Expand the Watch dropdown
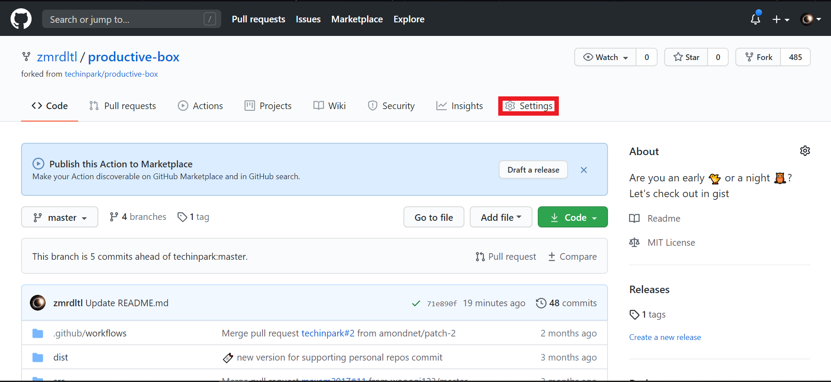The width and height of the screenshot is (831, 382). pos(605,57)
